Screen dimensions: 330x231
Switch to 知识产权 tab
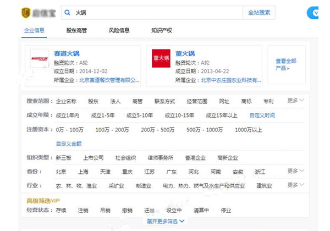pos(162,30)
